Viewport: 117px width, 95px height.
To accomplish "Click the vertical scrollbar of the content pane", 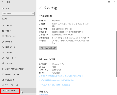I will [x=116, y=54].
